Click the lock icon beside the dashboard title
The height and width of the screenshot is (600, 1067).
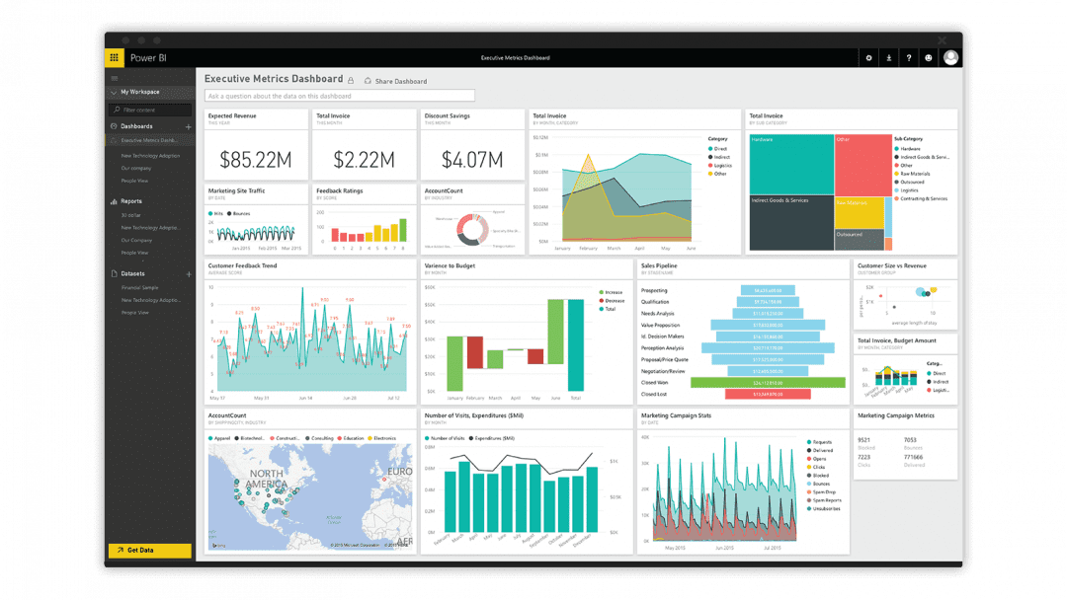(352, 78)
